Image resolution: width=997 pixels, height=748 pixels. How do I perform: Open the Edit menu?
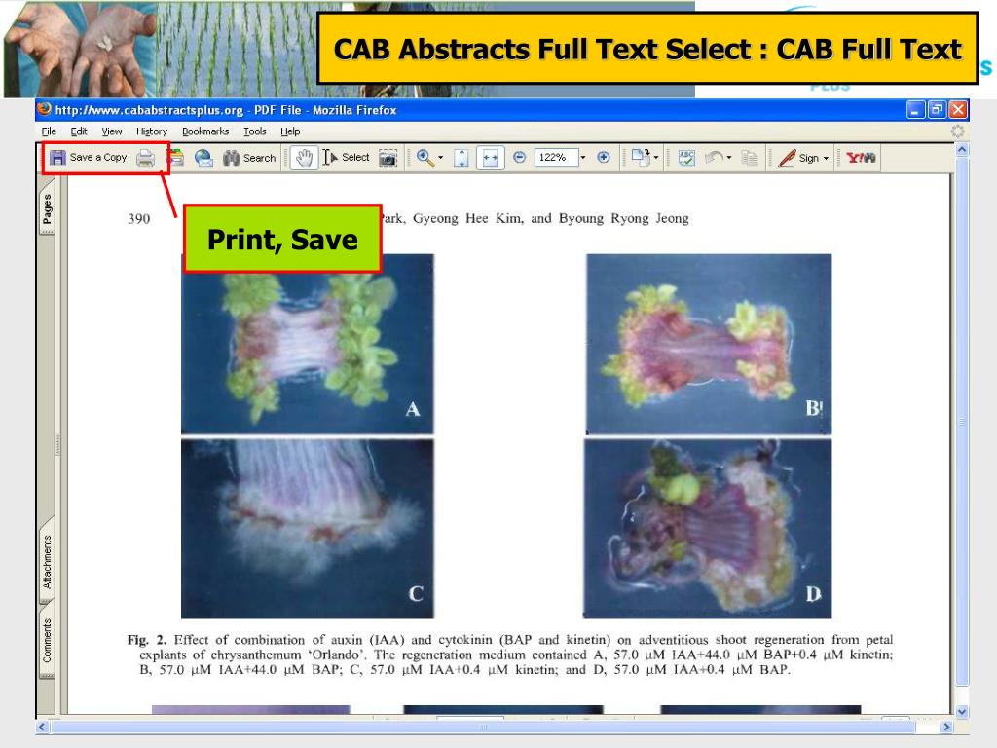[x=79, y=131]
